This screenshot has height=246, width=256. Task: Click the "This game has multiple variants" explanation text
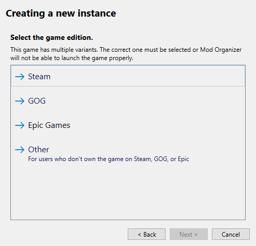pyautogui.click(x=126, y=54)
